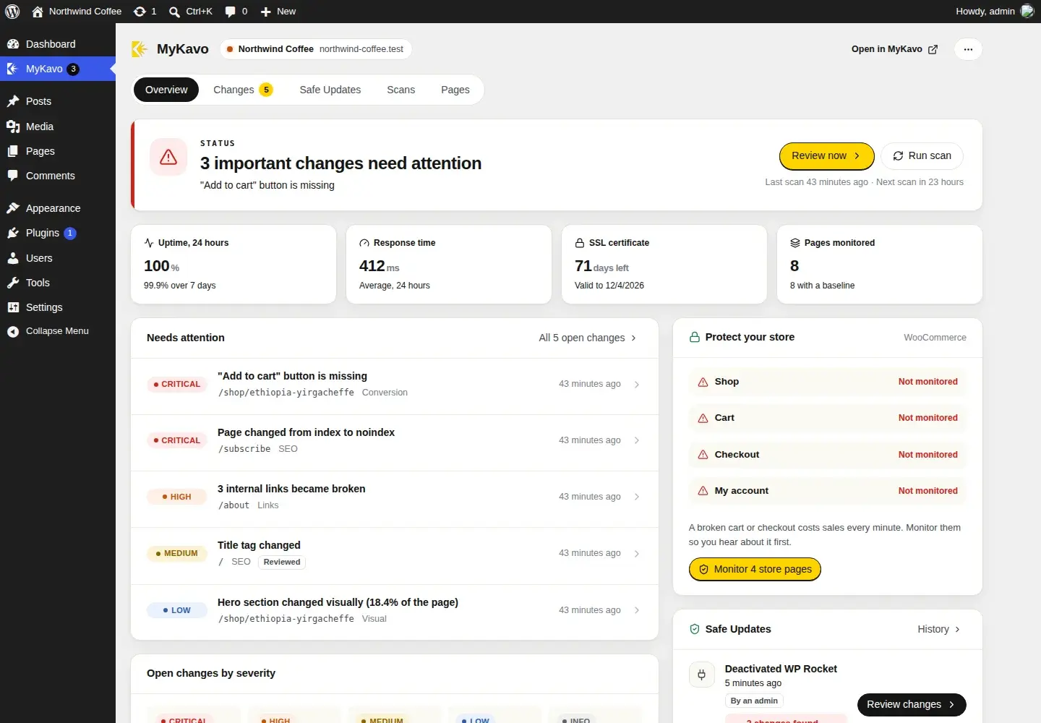Open the Northwind Coffee site home link
This screenshot has width=1041, height=723.
click(77, 12)
